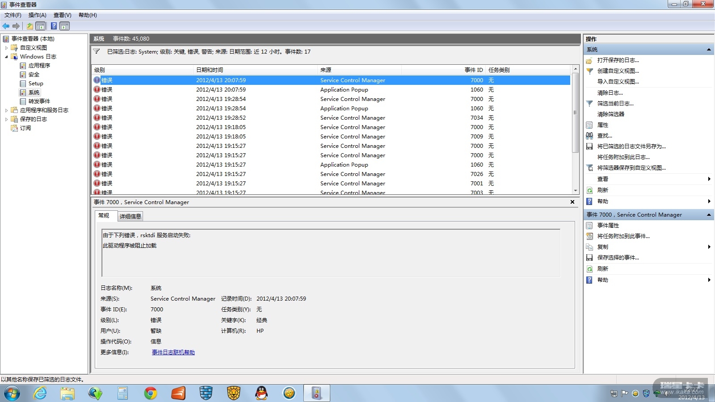Viewport: 715px width, 402px height.
Task: Click the 刷新 icon under 系统 actions
Action: pos(589,190)
